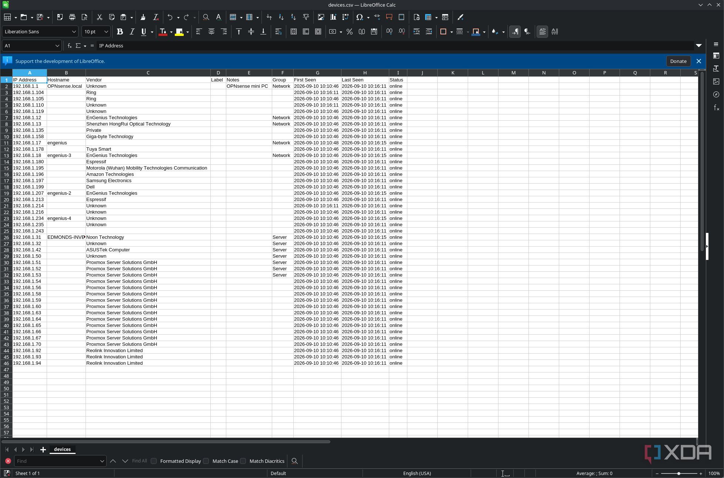Open sidebar Functions panel icon
This screenshot has width=724, height=478.
pos(716,107)
